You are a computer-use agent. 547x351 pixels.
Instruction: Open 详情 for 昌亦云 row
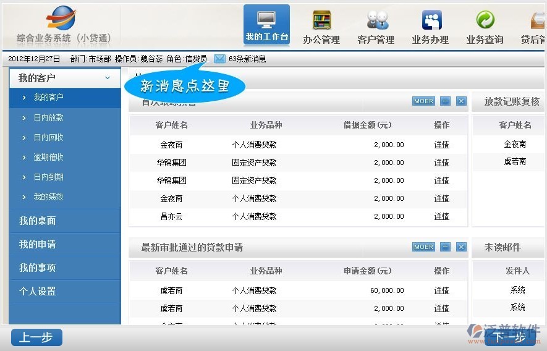point(442,217)
